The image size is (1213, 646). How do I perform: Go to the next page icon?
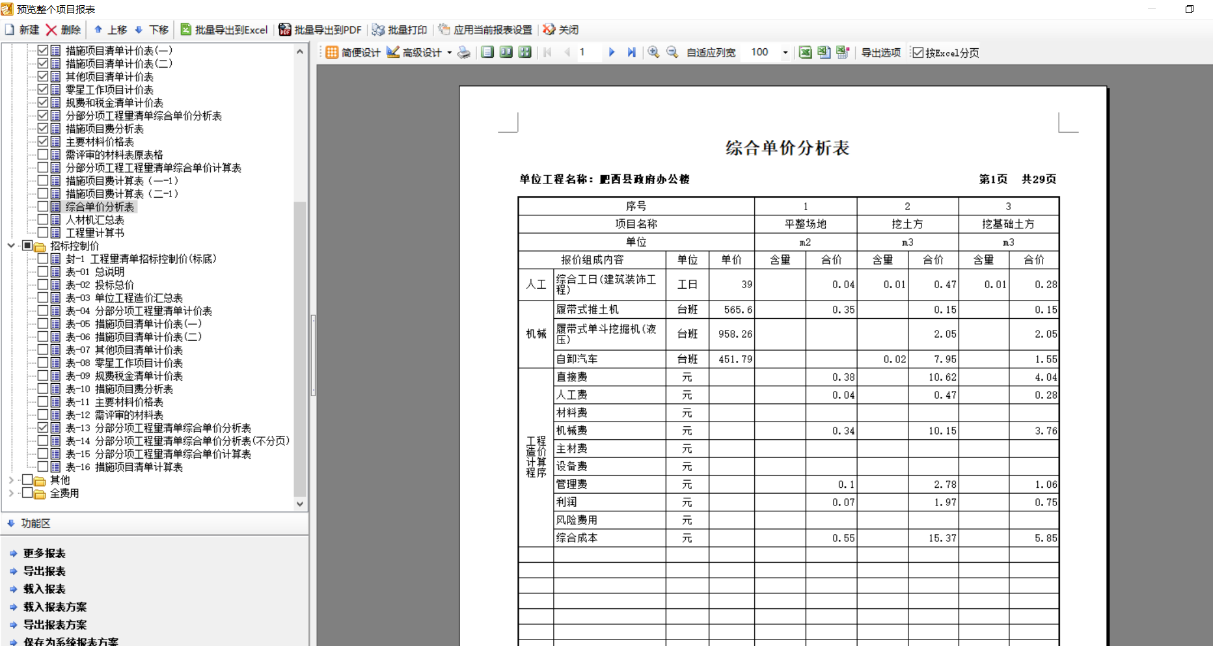612,52
